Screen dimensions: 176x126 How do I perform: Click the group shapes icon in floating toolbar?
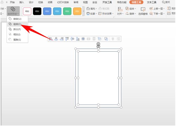(x=106, y=39)
